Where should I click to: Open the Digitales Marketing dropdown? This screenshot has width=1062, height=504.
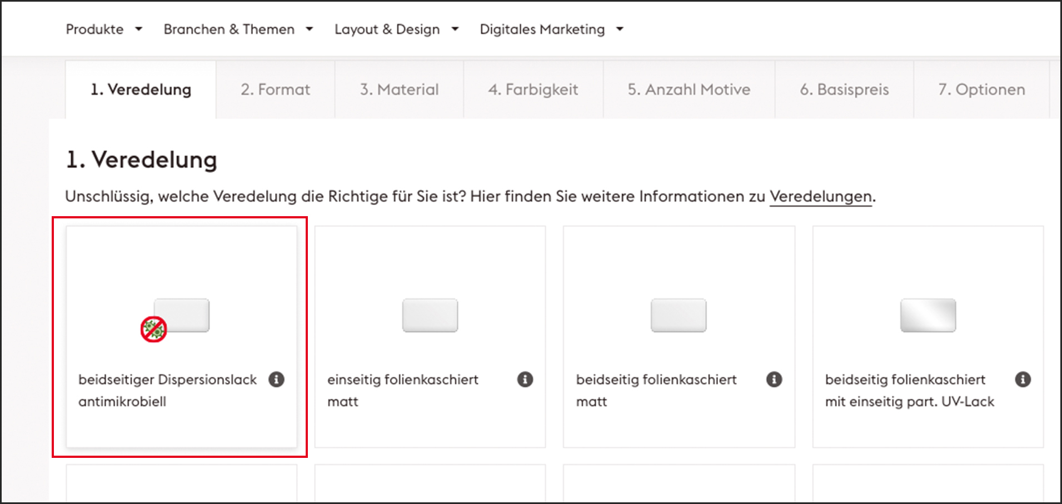551,29
